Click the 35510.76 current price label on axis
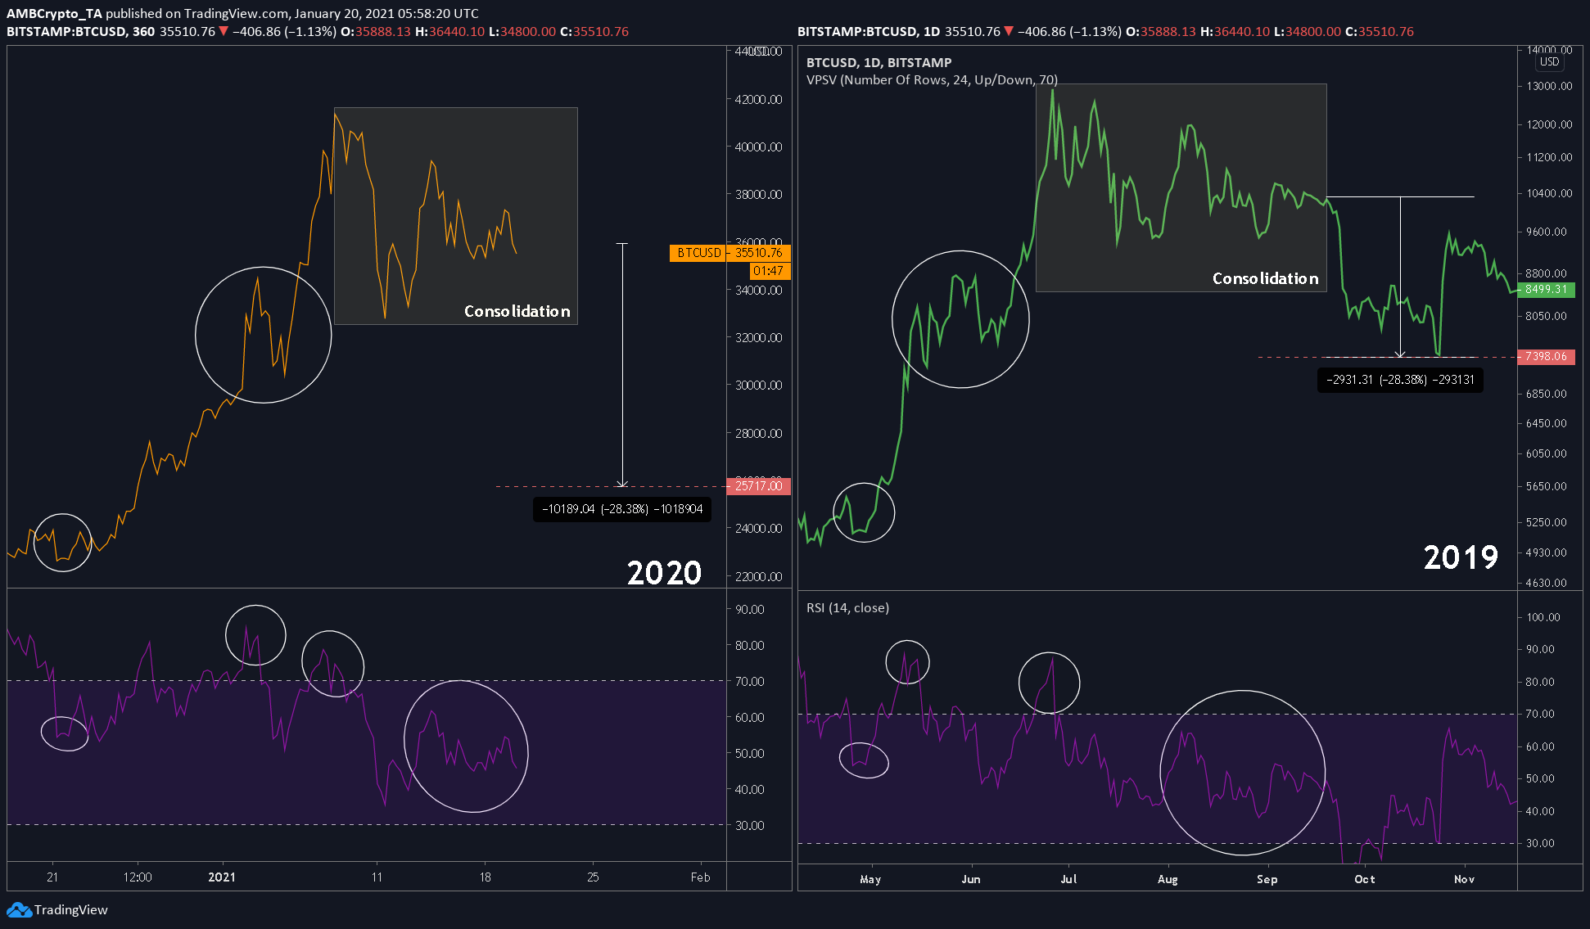The width and height of the screenshot is (1590, 929). point(759,253)
